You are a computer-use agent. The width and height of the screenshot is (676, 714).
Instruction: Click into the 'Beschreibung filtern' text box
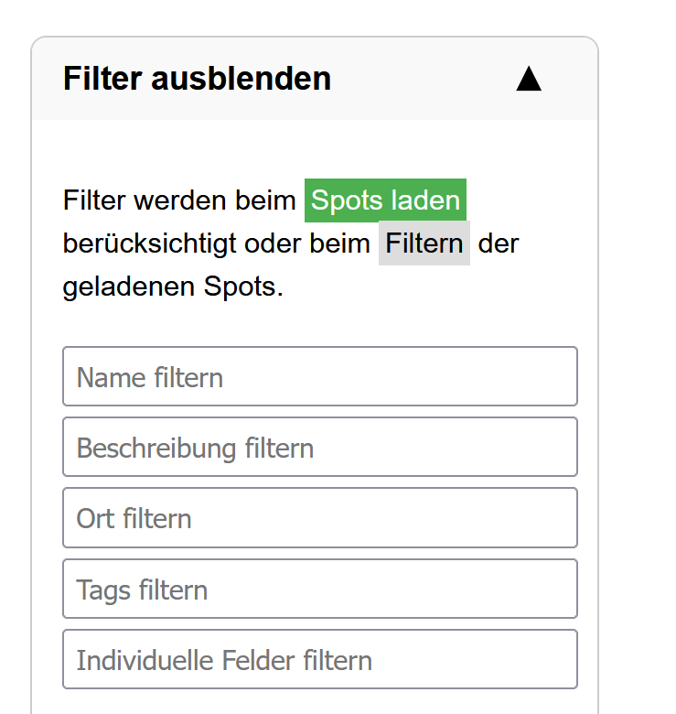click(319, 447)
